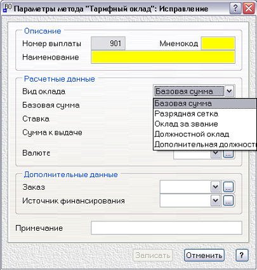Click the yellow Наименование field
This screenshot has height=270, width=257.
click(163, 57)
